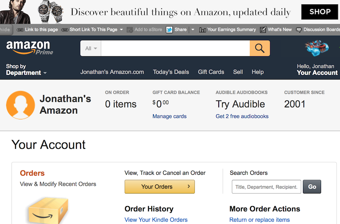Image resolution: width=340 pixels, height=224 pixels.
Task: Click the Link to this page chain icon
Action: tap(20, 30)
